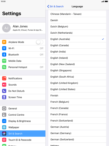Open the Bluetooth settings icon

[x=4, y=55]
